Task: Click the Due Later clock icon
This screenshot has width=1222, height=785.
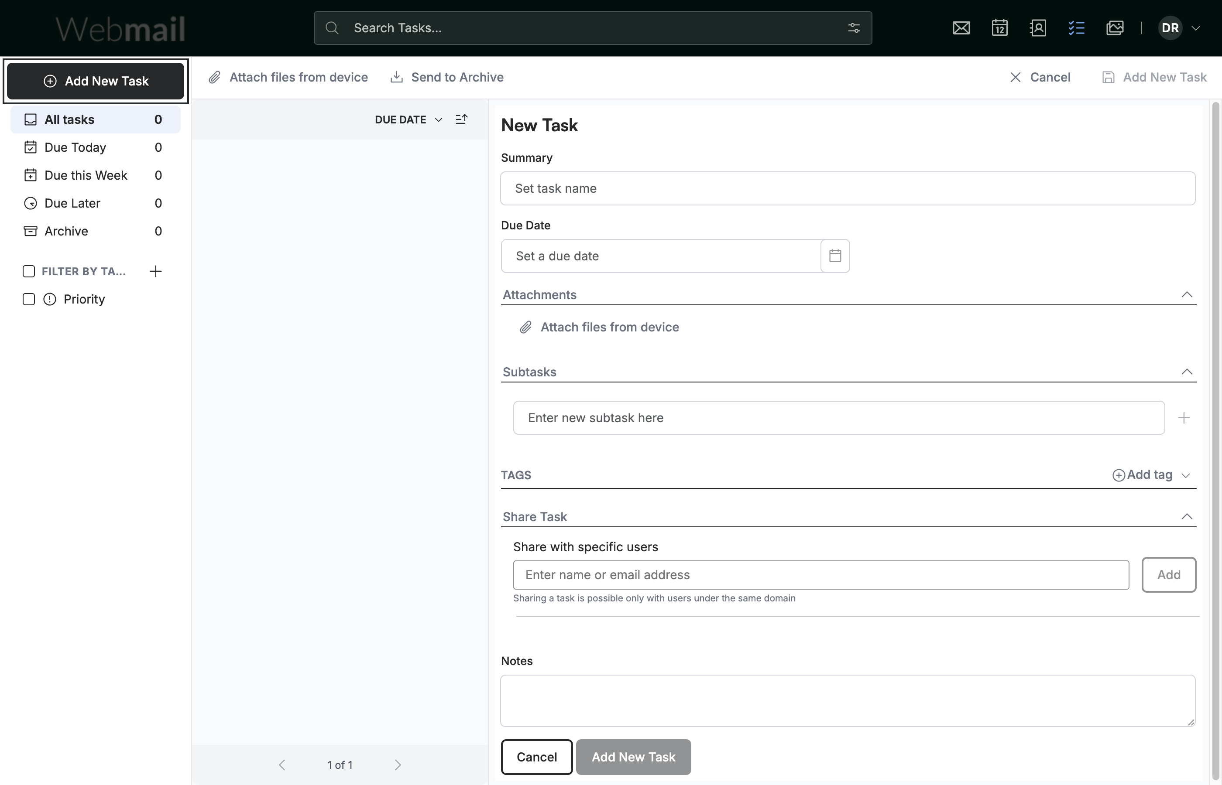Action: click(x=31, y=203)
